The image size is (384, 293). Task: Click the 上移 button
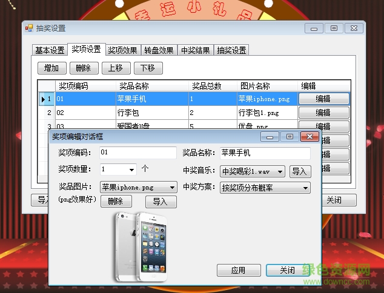(116, 68)
